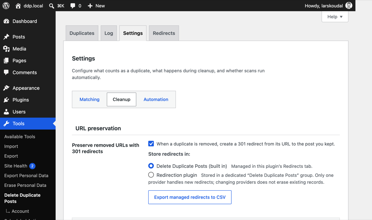The image size is (372, 220).
Task: Click the Plugins plug icon
Action: 7,100
